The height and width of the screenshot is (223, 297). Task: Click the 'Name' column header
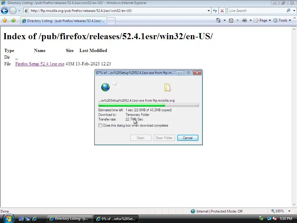(x=39, y=51)
